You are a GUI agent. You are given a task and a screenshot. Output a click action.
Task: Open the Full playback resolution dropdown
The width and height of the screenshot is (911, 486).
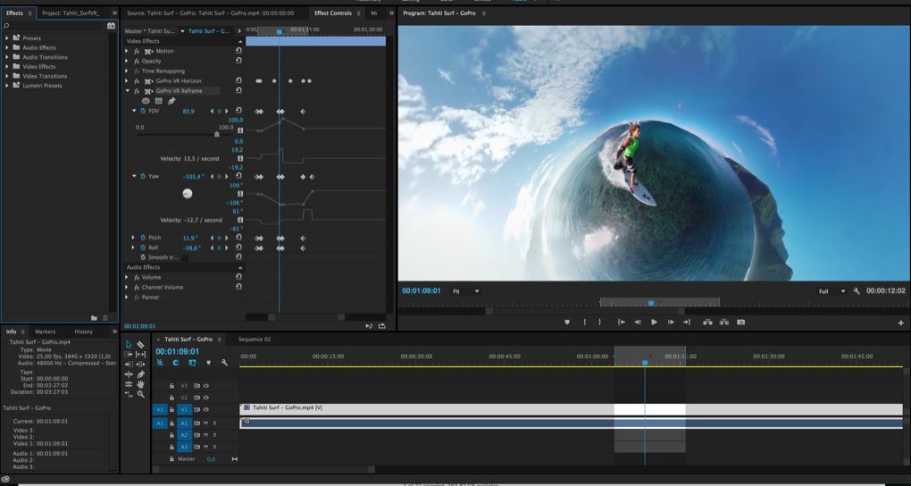tap(832, 291)
